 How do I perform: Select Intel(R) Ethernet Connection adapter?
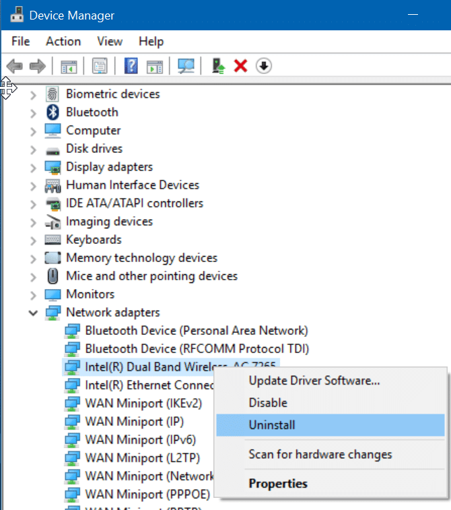point(149,385)
